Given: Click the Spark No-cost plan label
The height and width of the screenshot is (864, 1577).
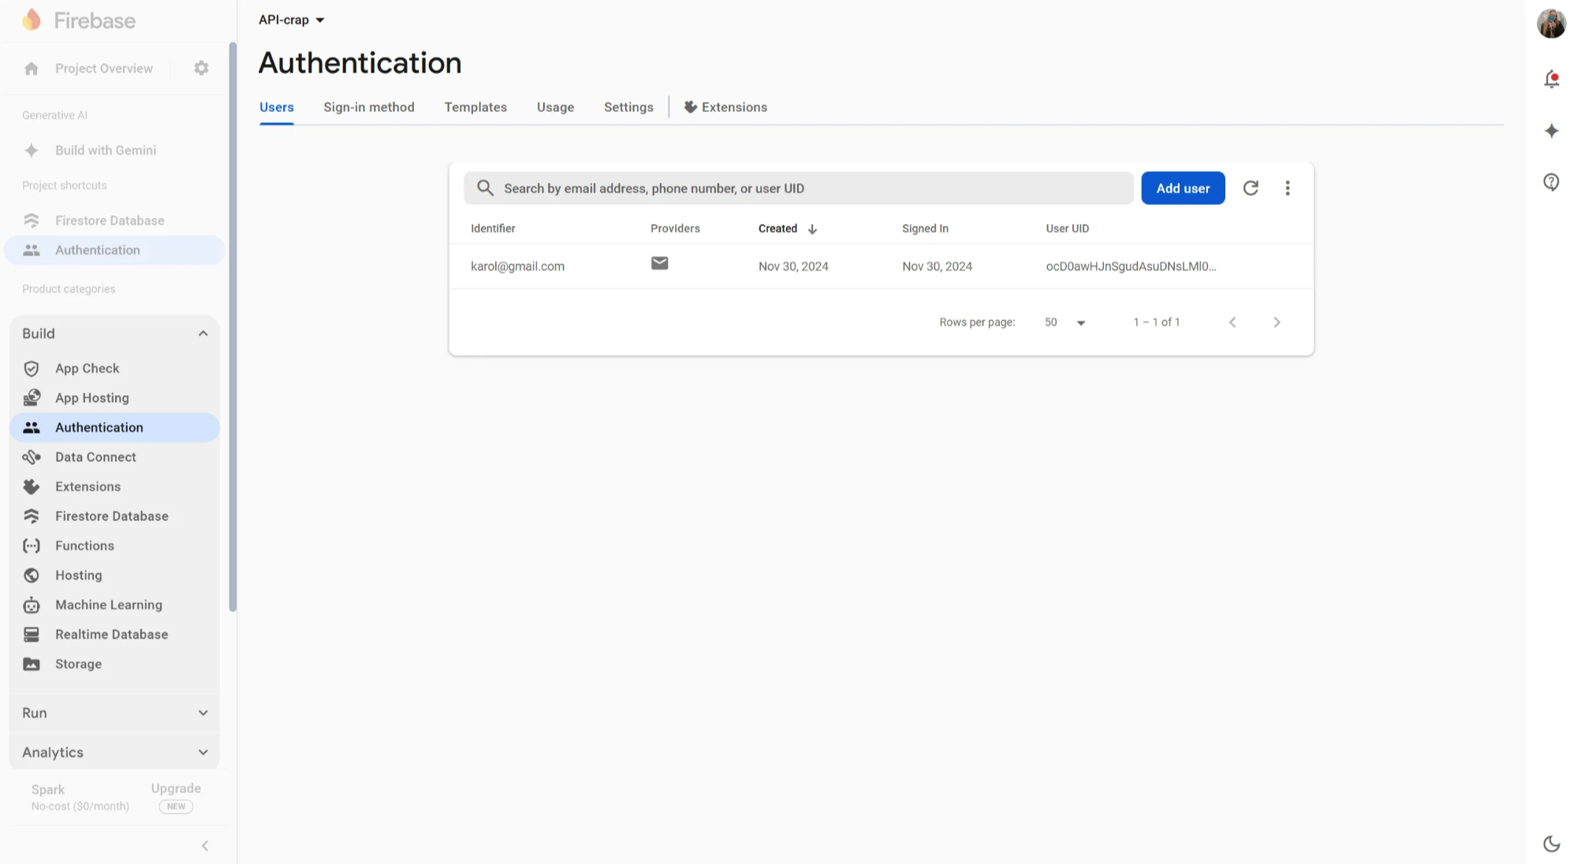Looking at the screenshot, I should click(x=80, y=797).
